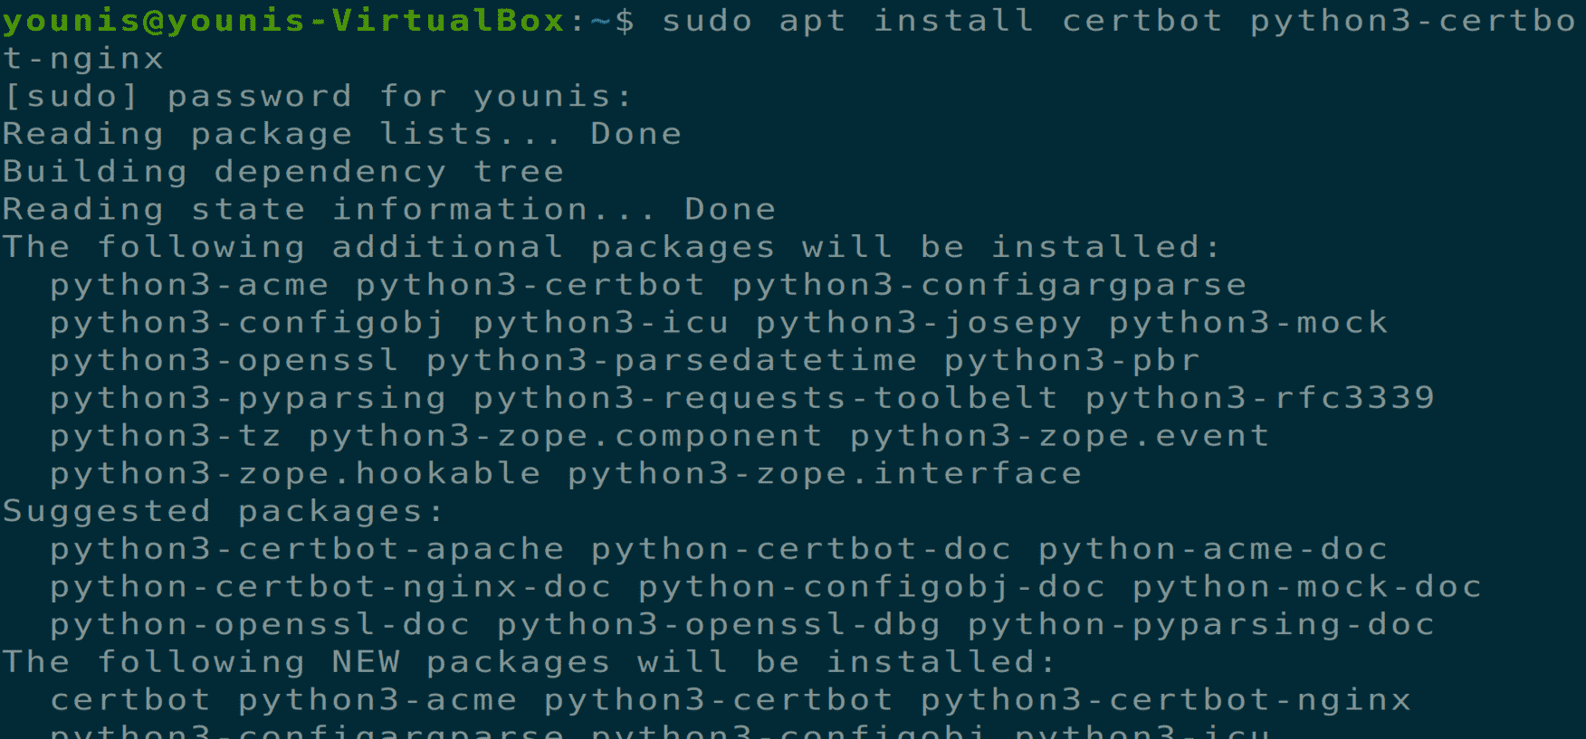Click the python-certbot-nginx-doc suggested package
Image resolution: width=1586 pixels, height=739 pixels.
click(x=330, y=587)
